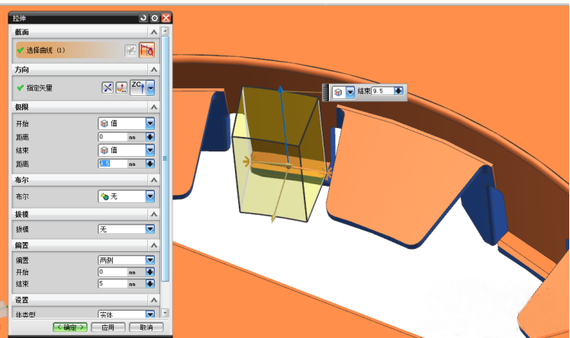570x338 pixels.
Task: Open the Vector Dialog icon in 方向
Action: pyautogui.click(x=121, y=88)
